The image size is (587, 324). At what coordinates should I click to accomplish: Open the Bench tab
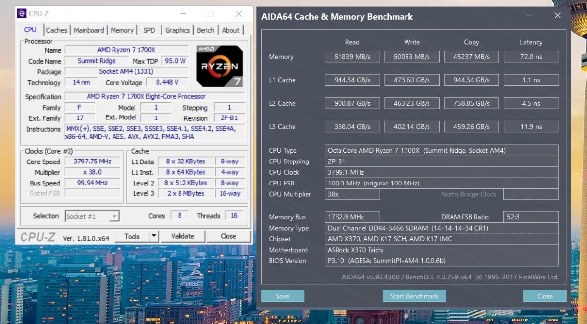tap(205, 30)
